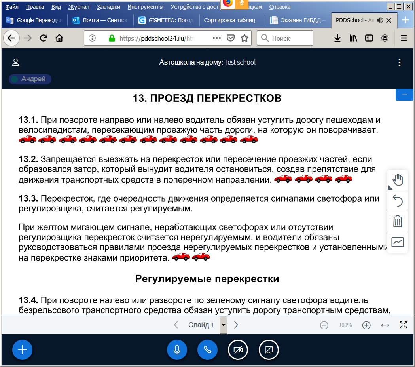Image resolution: width=415 pixels, height=367 pixels.
Task: Switch to the Google Переводчик tab
Action: [34, 21]
